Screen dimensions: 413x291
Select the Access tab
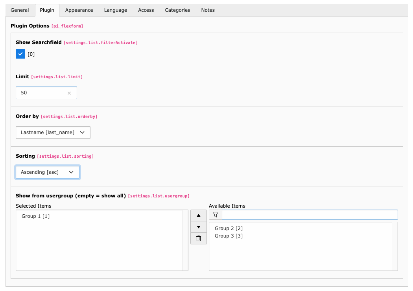[x=146, y=10]
